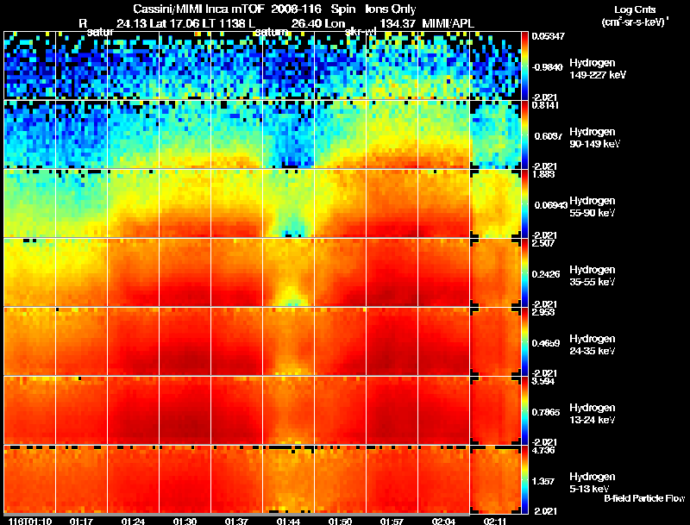Click the MIMI/APL text in the header
The height and width of the screenshot is (525, 690).
(448, 24)
